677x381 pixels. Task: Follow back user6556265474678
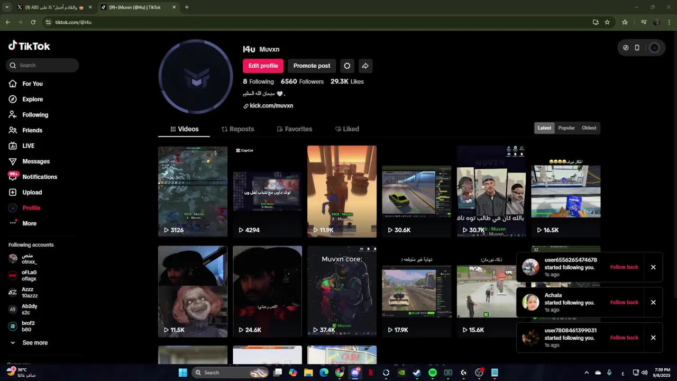pyautogui.click(x=624, y=267)
